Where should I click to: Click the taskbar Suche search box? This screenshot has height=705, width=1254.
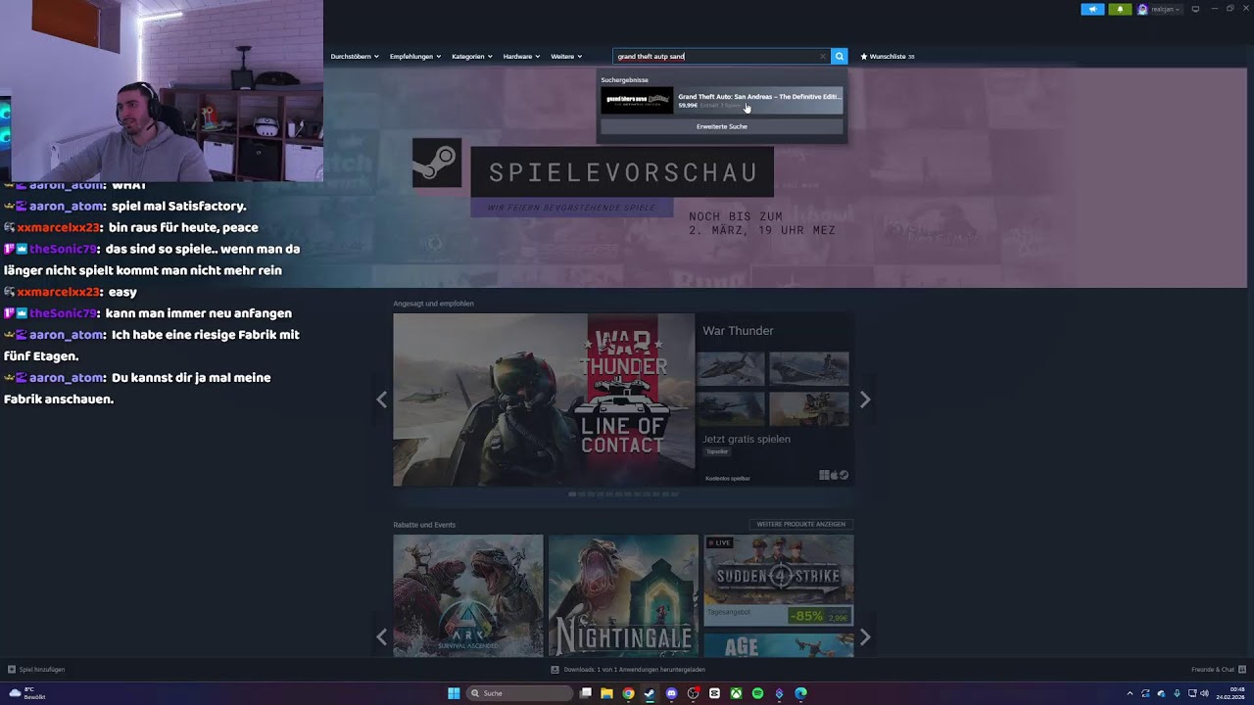[x=517, y=693]
